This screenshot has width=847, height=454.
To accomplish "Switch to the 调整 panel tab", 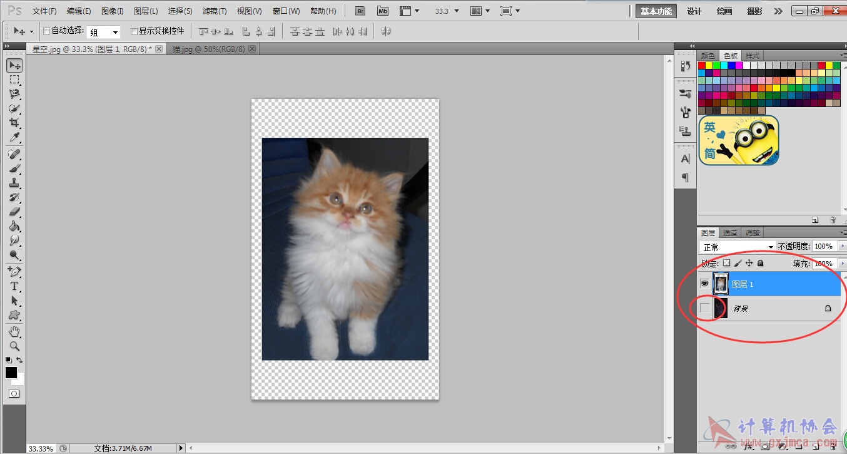I will [x=752, y=233].
